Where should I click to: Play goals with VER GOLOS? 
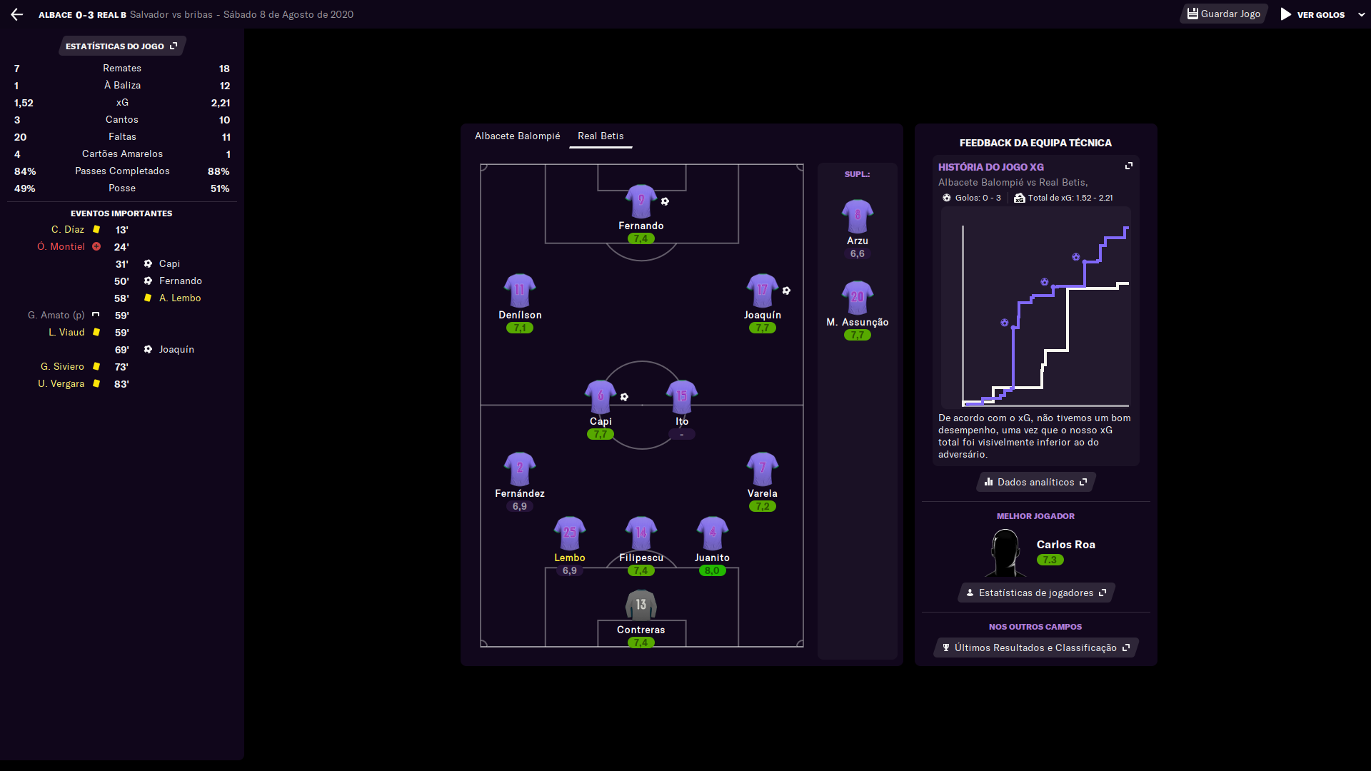[x=1312, y=14]
